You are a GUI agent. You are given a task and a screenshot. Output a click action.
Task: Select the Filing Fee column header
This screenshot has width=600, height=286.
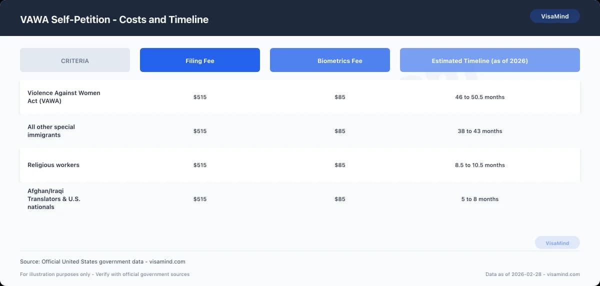tap(199, 60)
